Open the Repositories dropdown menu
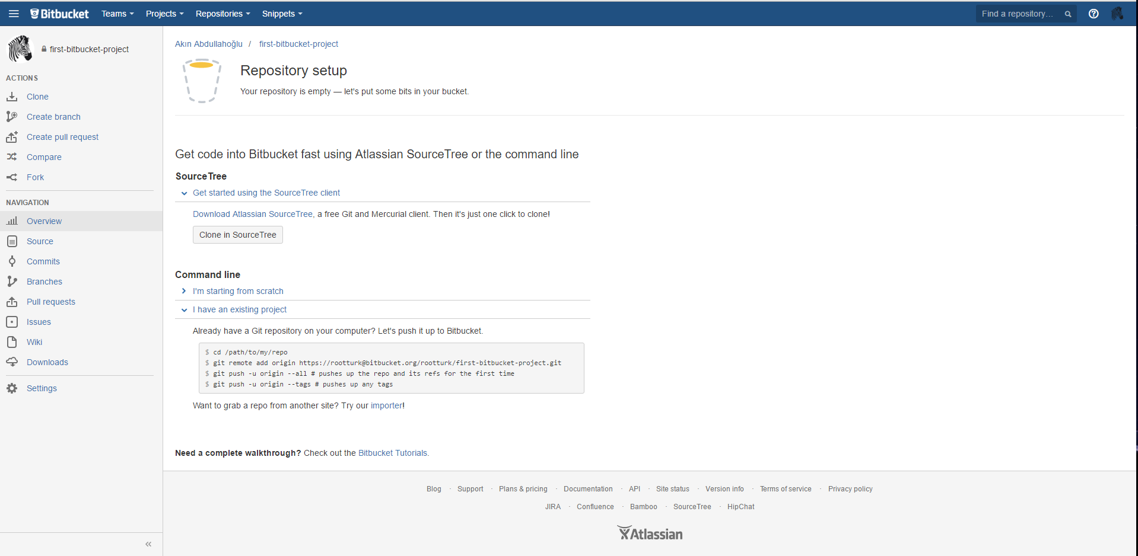This screenshot has height=556, width=1138. 223,14
